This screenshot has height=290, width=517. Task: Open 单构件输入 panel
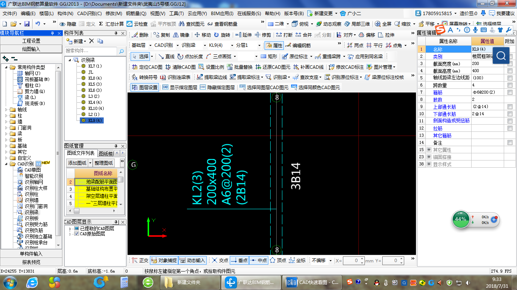(31, 254)
